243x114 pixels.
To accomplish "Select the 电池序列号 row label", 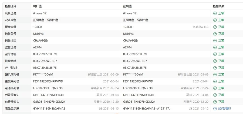I will click(12, 88).
